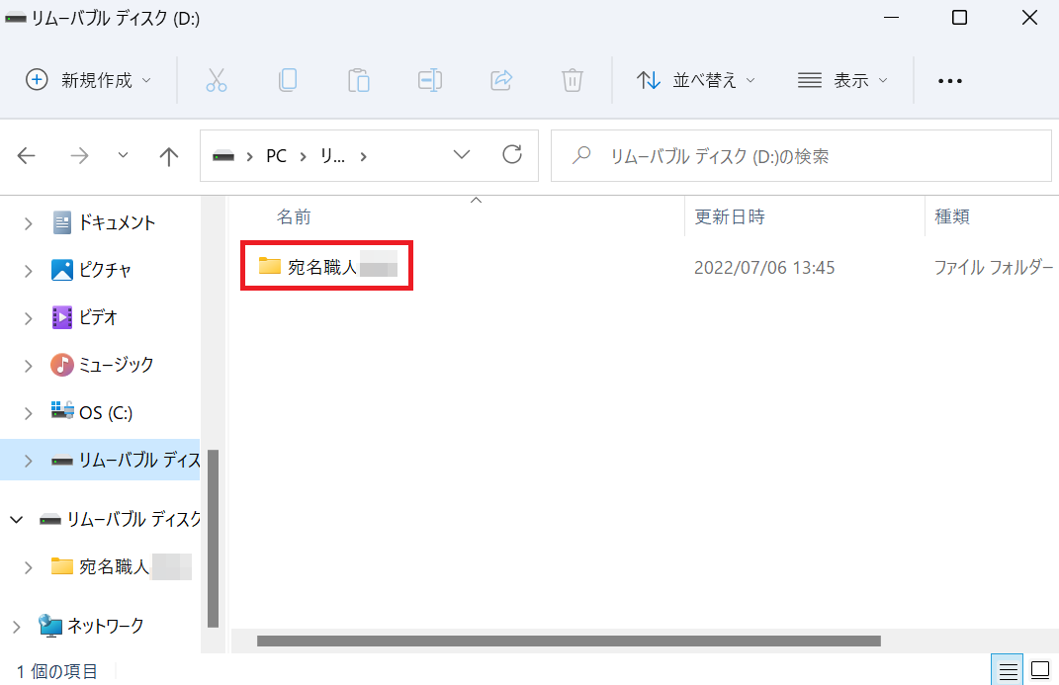Sort by the 種類 column header

[x=952, y=216]
